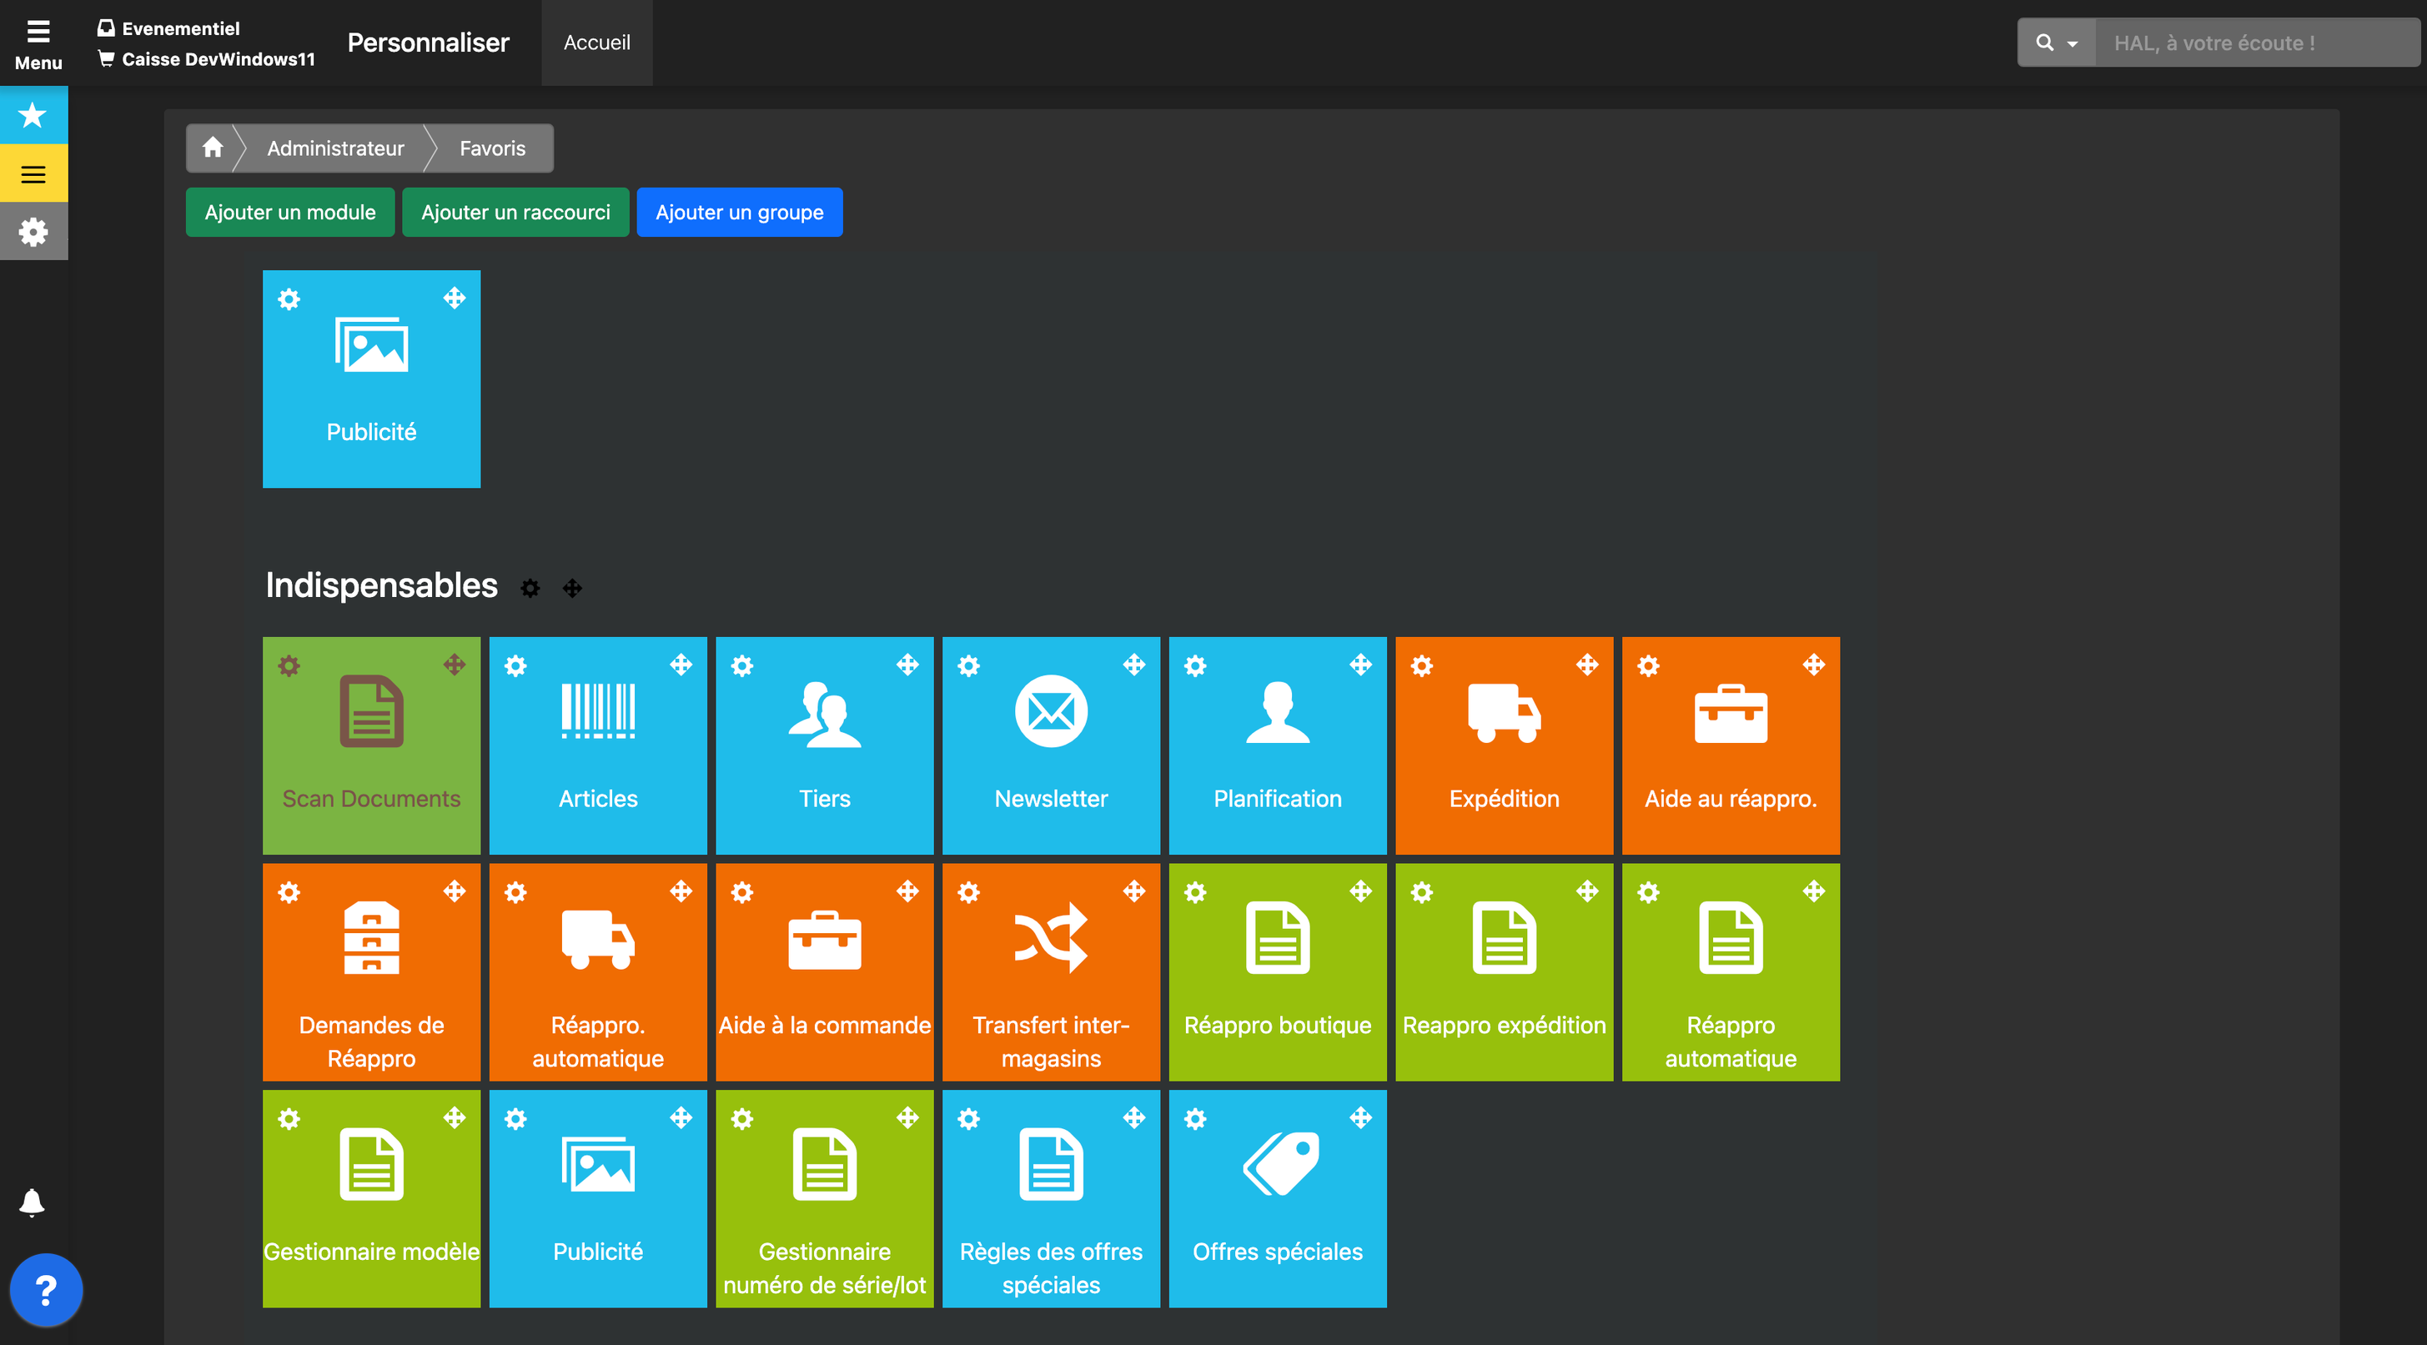Open Gestionnaire numéro de série/lot tile
2427x1345 pixels.
[824, 1199]
